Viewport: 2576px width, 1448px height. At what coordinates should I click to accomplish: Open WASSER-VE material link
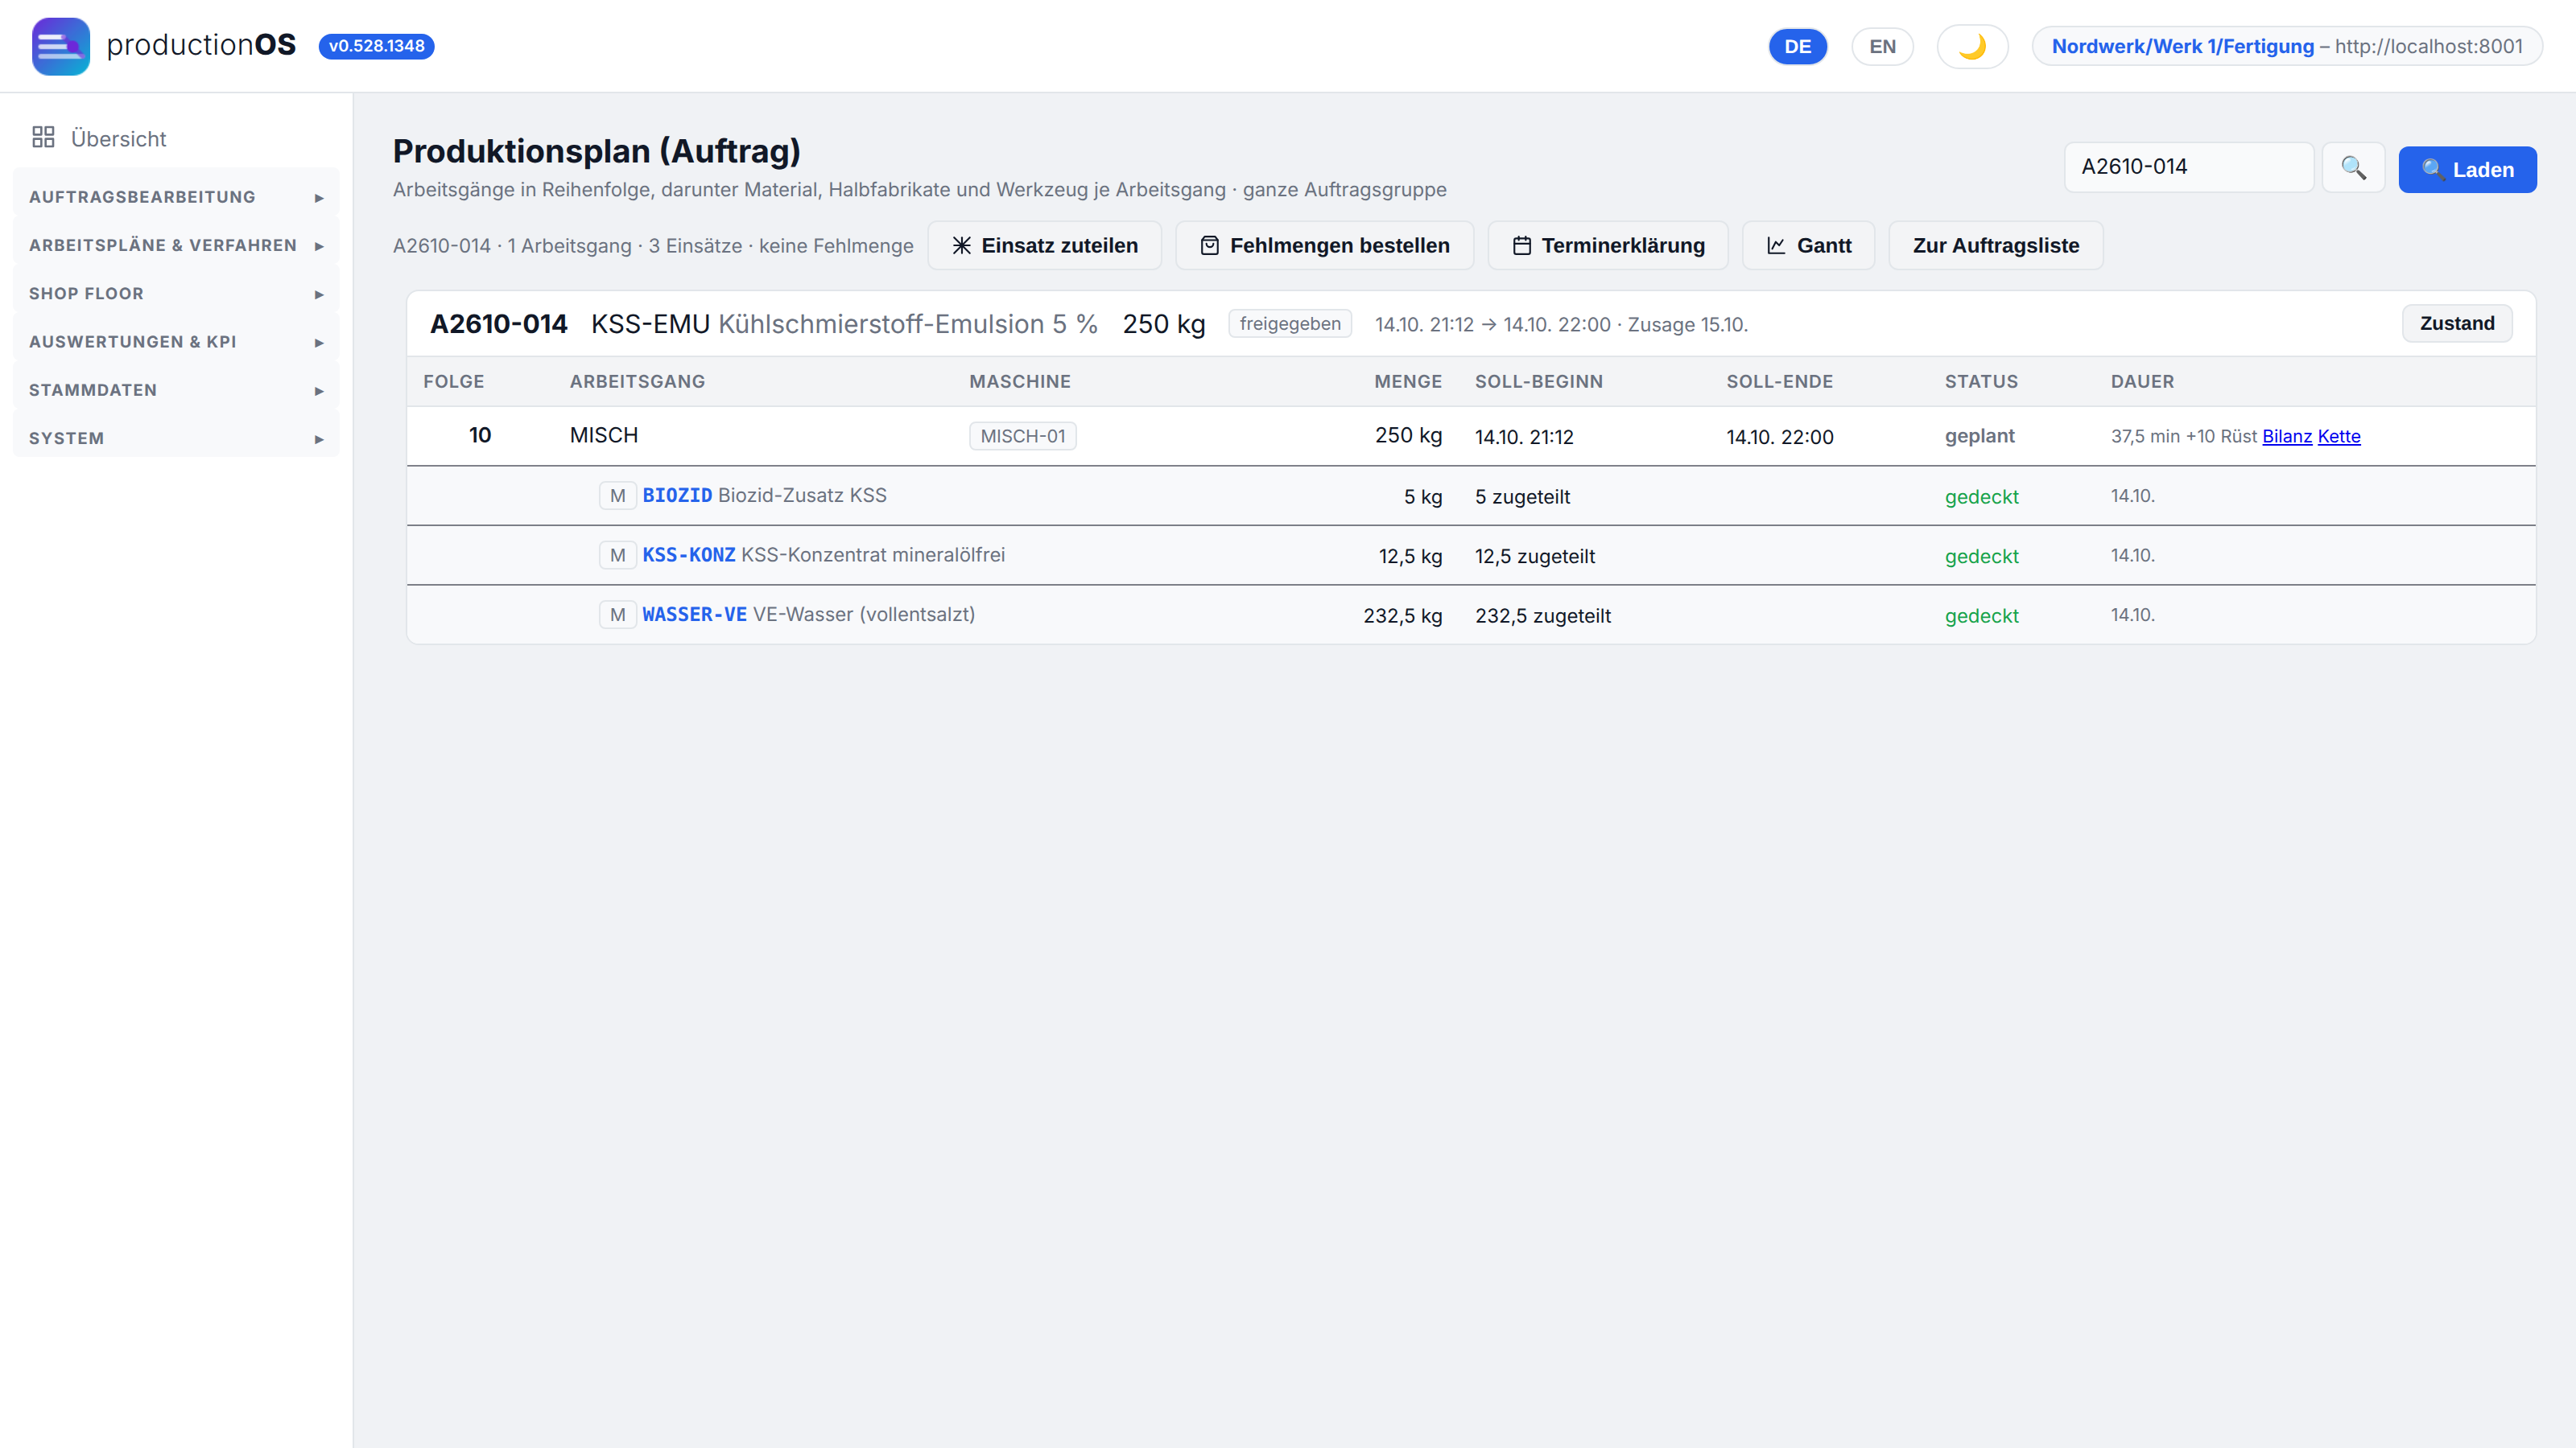[694, 615]
